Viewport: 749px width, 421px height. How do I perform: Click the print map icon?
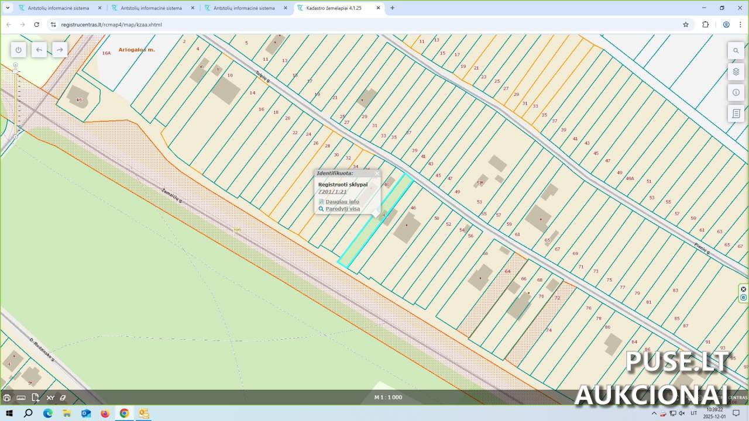(7, 398)
